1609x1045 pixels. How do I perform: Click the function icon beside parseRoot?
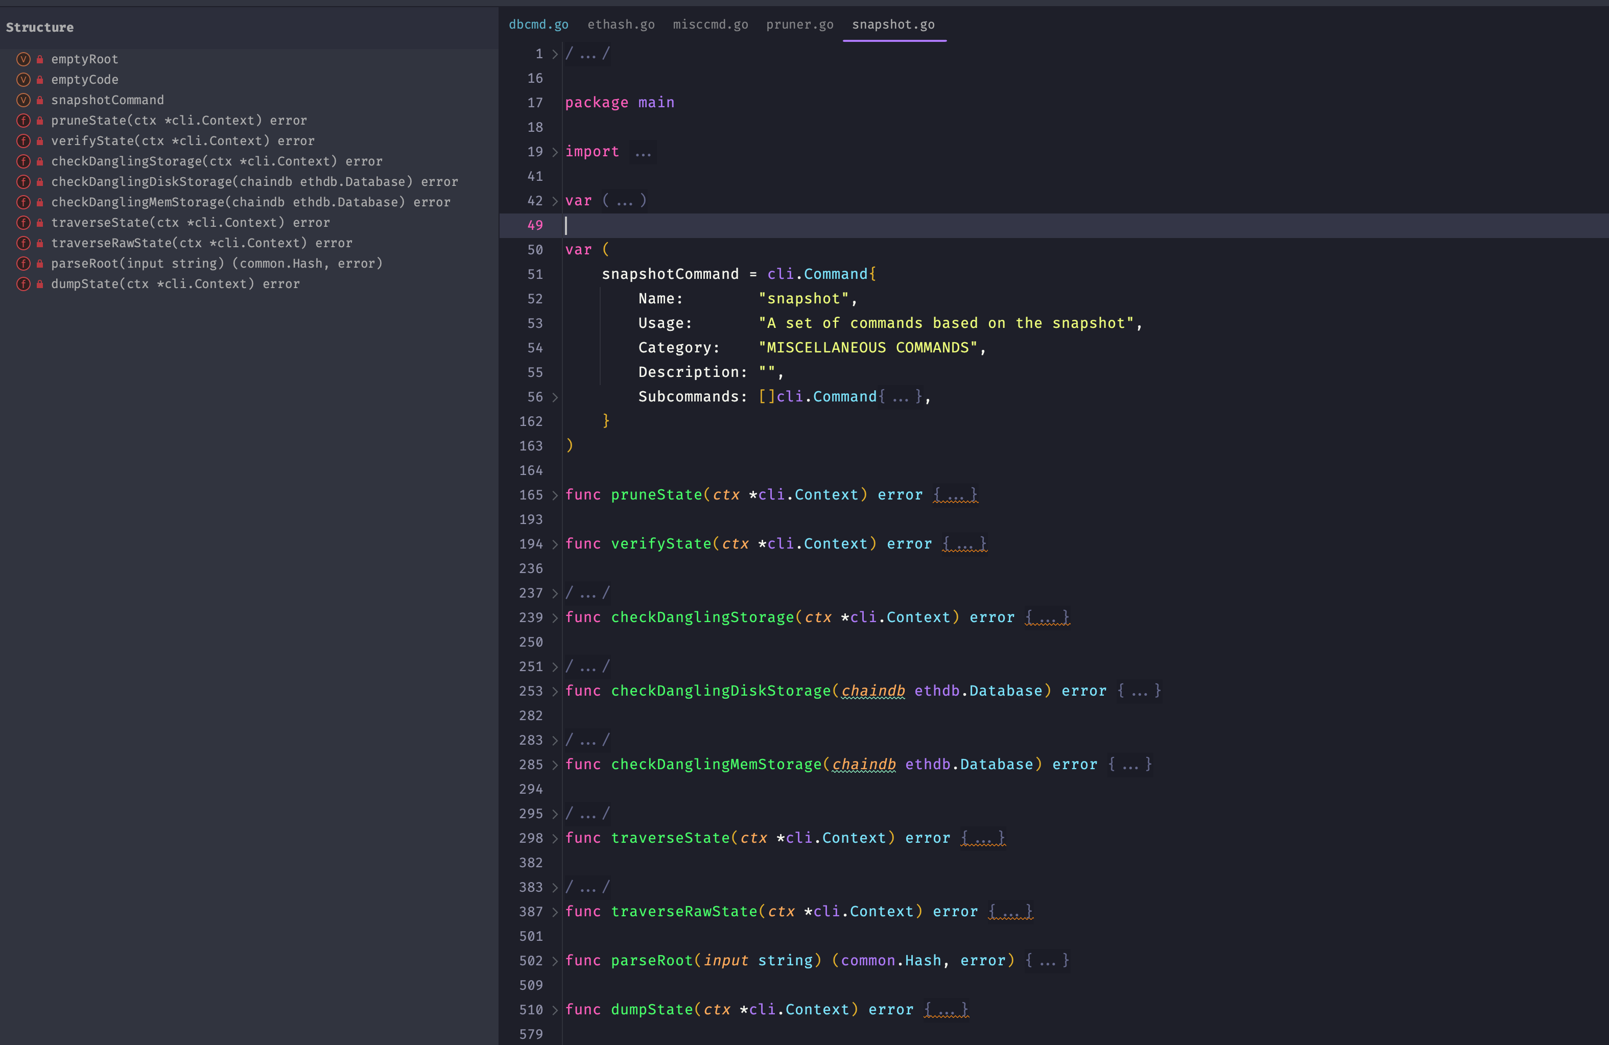coord(23,264)
